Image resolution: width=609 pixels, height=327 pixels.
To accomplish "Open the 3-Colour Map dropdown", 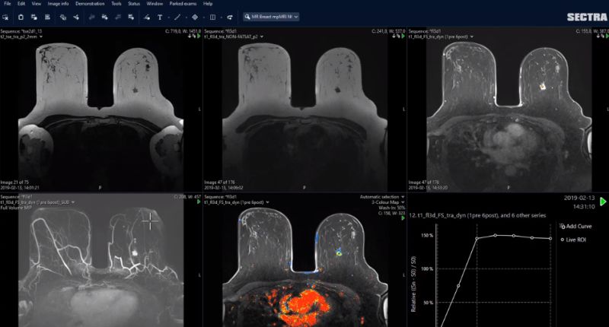I will pos(388,202).
